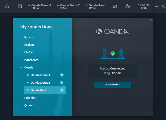
Task: Toggle favorite star for Oanda Real
Action: (62, 90)
